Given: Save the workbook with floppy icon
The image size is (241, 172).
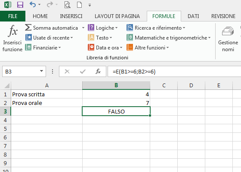Looking at the screenshot, I should [20, 5].
